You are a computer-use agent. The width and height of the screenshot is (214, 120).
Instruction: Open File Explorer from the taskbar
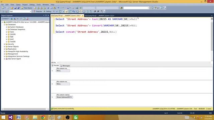tap(35, 117)
